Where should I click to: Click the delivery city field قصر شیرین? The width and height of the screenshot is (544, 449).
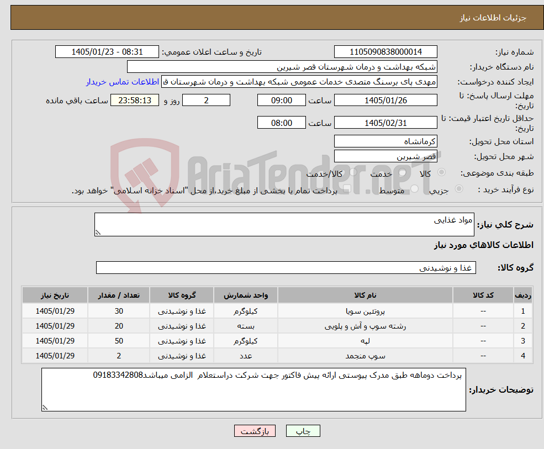(385, 156)
